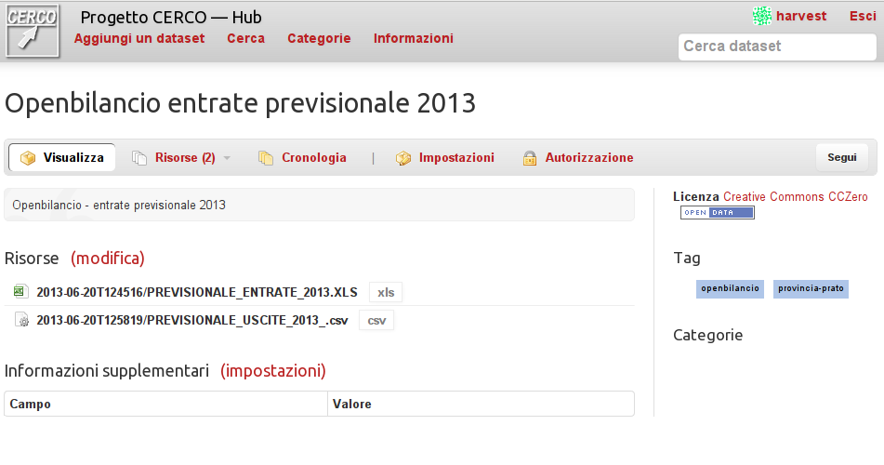
Task: Click the harvest user avatar icon
Action: [x=761, y=16]
